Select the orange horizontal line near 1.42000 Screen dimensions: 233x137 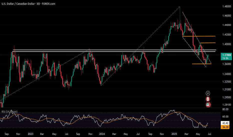pyautogui.click(x=199, y=36)
